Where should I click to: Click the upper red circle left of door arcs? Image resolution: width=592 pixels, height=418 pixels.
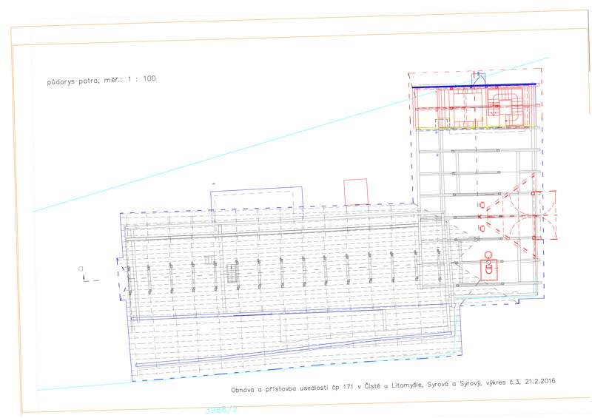tap(482, 205)
